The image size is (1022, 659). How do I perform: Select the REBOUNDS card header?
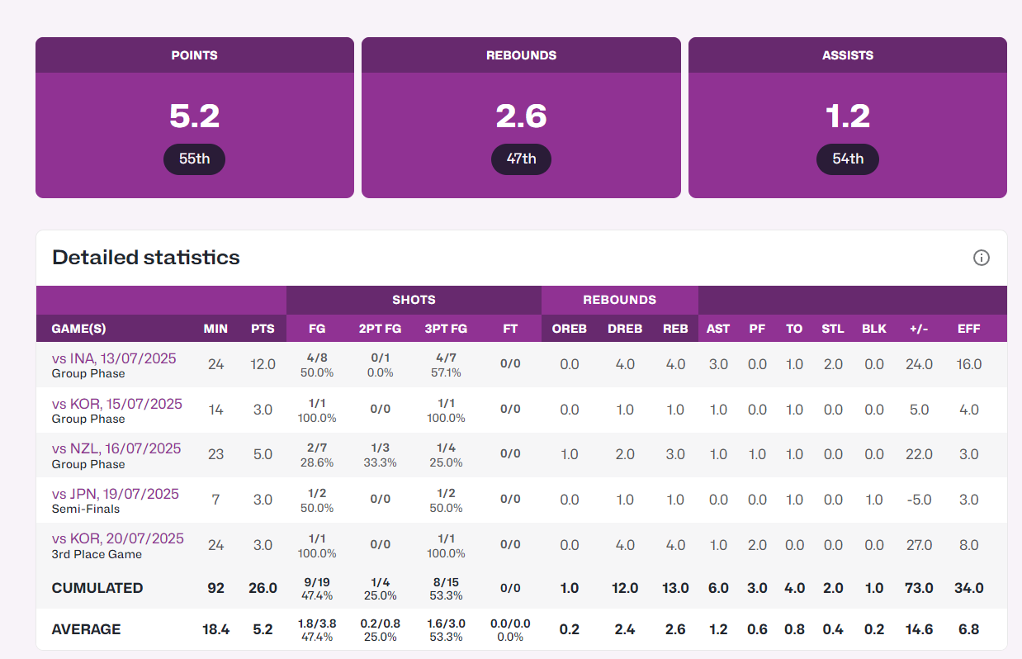[x=521, y=55]
